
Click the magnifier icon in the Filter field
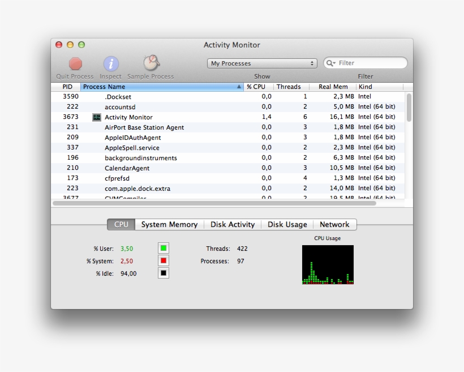pyautogui.click(x=329, y=62)
